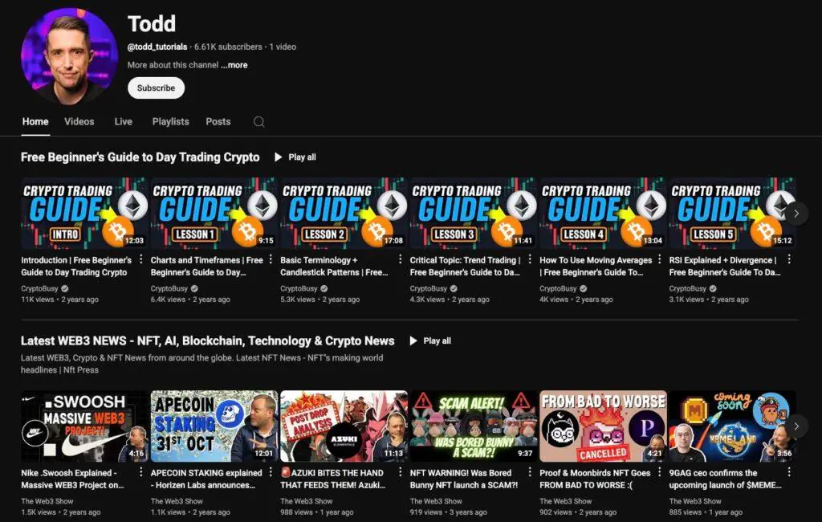
Task: Open the APECOIN STAKING video thumbnail
Action: [x=214, y=425]
